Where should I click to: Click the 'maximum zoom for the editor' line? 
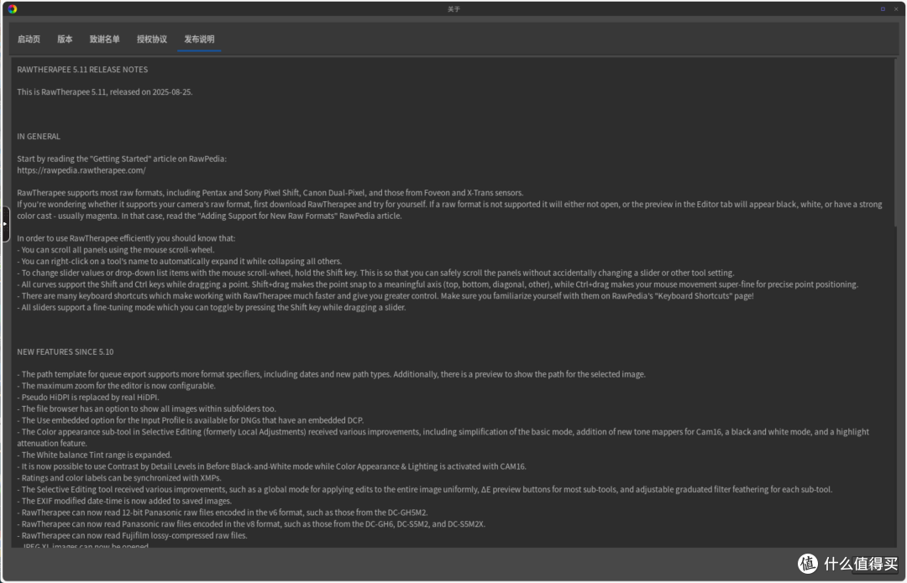tap(116, 386)
